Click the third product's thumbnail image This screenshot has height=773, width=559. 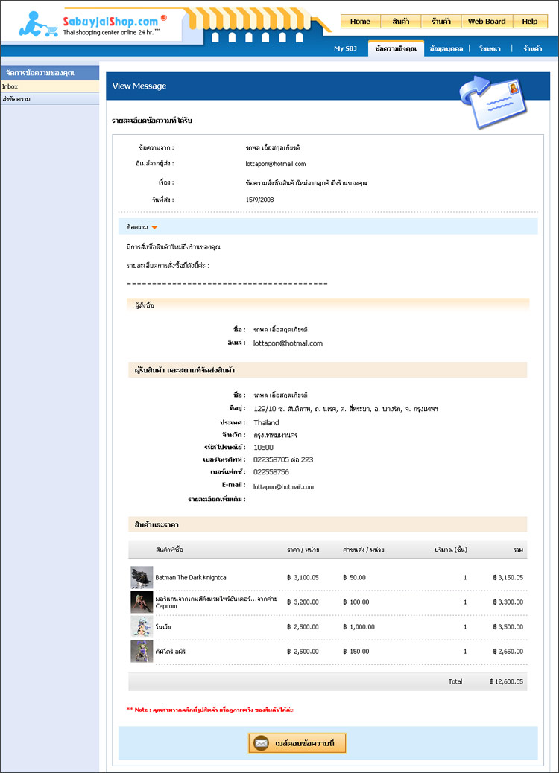pos(142,626)
